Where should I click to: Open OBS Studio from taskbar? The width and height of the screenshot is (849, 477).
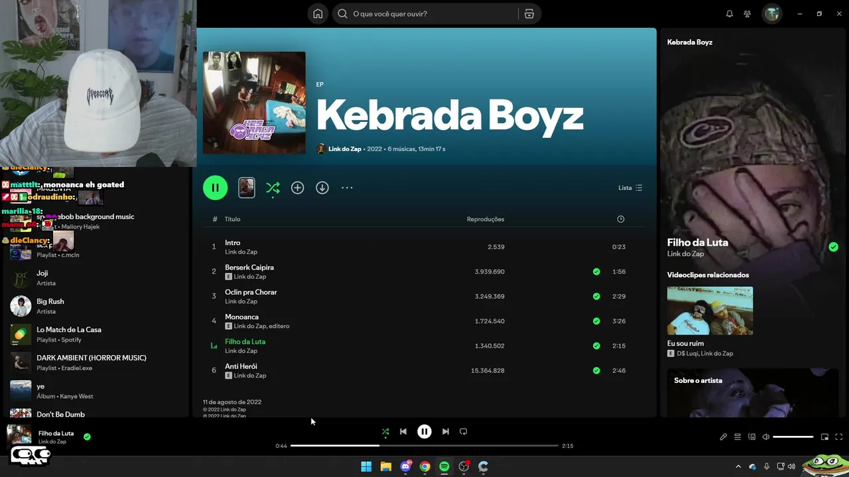click(x=464, y=466)
